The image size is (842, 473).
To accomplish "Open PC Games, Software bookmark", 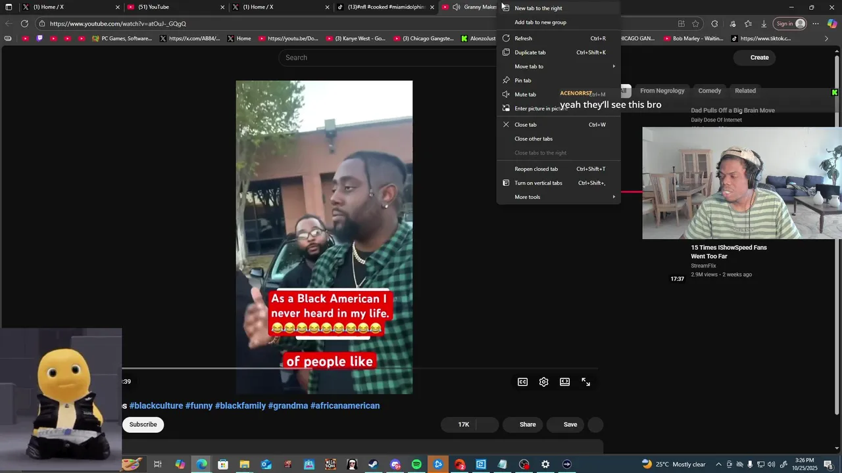I will coord(122,39).
